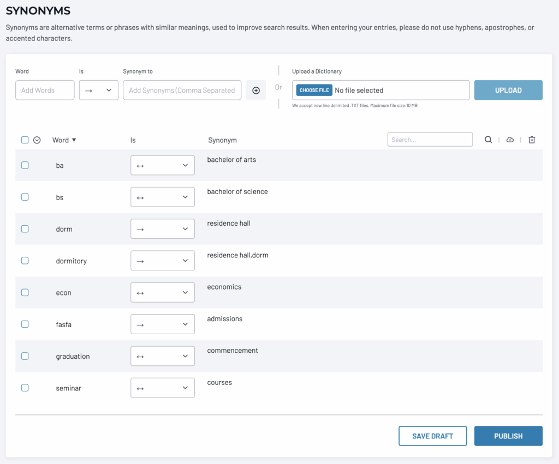The image size is (559, 464).
Task: Click the cloud download icon
Action: (510, 140)
